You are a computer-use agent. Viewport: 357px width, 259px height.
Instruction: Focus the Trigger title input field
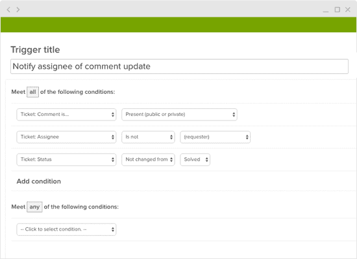point(179,66)
